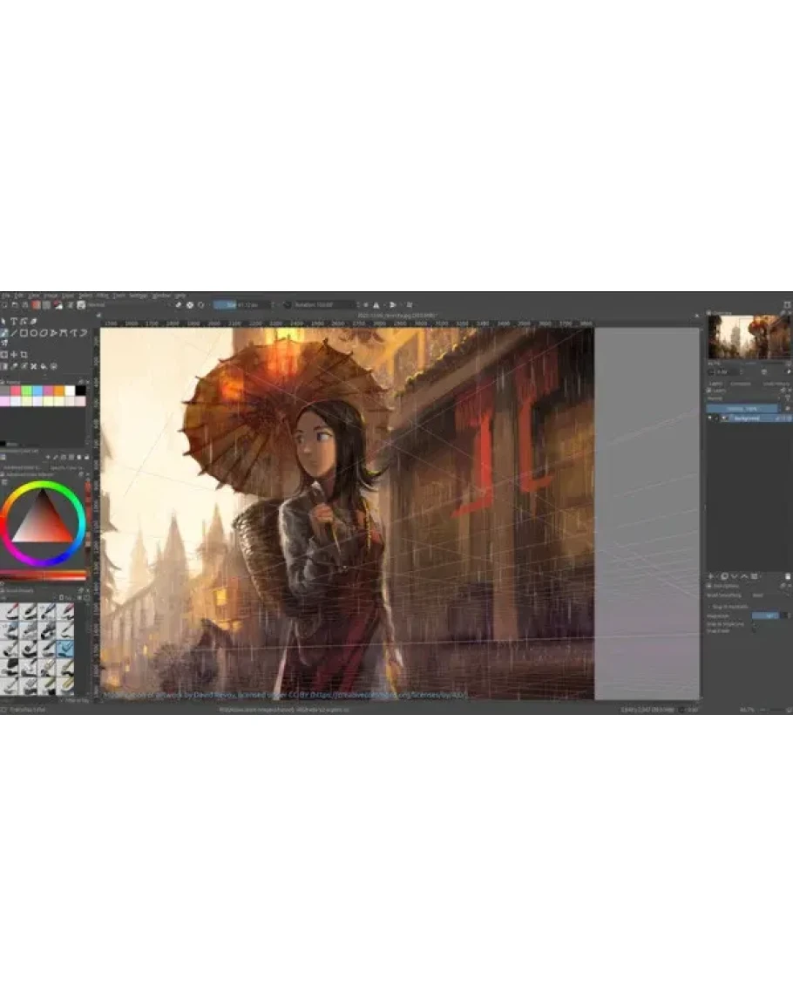Image resolution: width=793 pixels, height=1007 pixels.
Task: Pick the green swatch in the palette
Action: click(x=26, y=391)
